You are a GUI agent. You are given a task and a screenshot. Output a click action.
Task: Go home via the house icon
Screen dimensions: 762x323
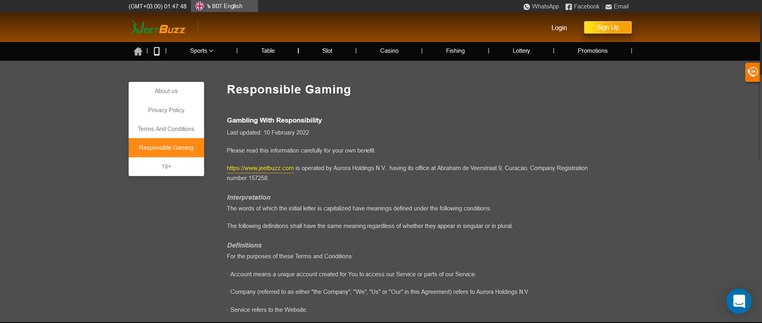(x=138, y=51)
